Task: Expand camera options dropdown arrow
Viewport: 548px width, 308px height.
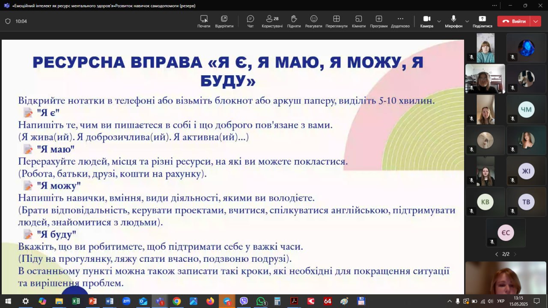Action: click(439, 21)
